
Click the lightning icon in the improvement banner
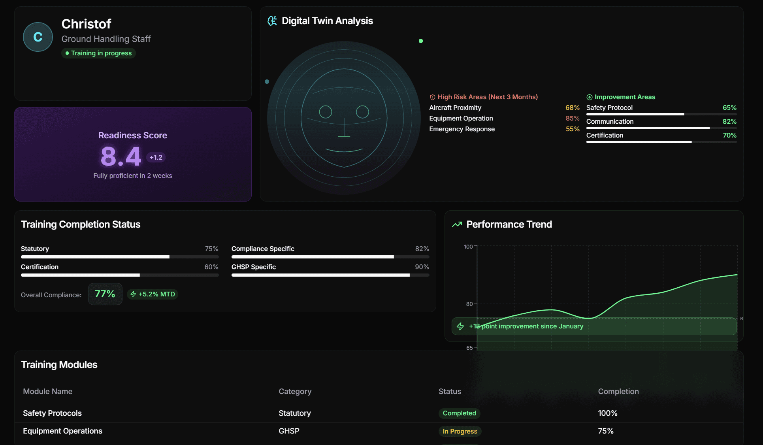tap(460, 326)
